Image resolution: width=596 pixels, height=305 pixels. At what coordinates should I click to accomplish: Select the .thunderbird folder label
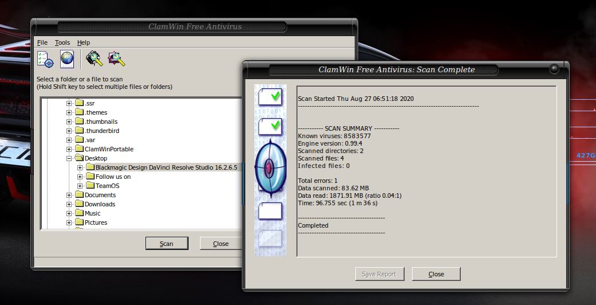coord(102,131)
